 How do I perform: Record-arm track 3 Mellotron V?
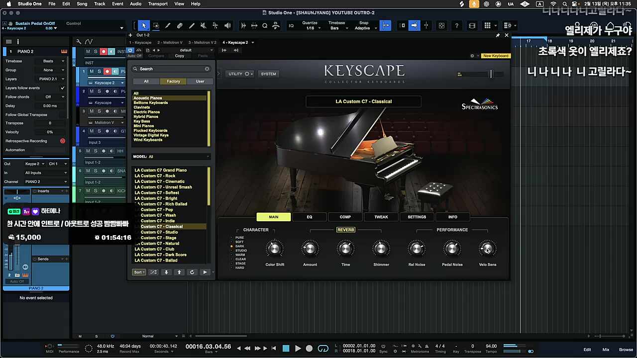[107, 111]
